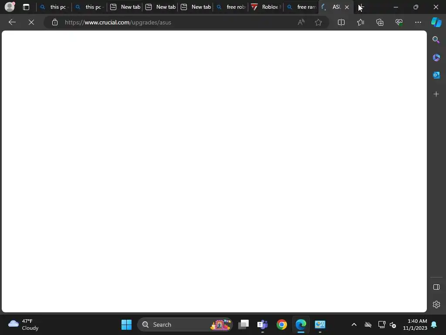Switch to the second 'this pc' tab
The height and width of the screenshot is (335, 446).
[x=89, y=7]
